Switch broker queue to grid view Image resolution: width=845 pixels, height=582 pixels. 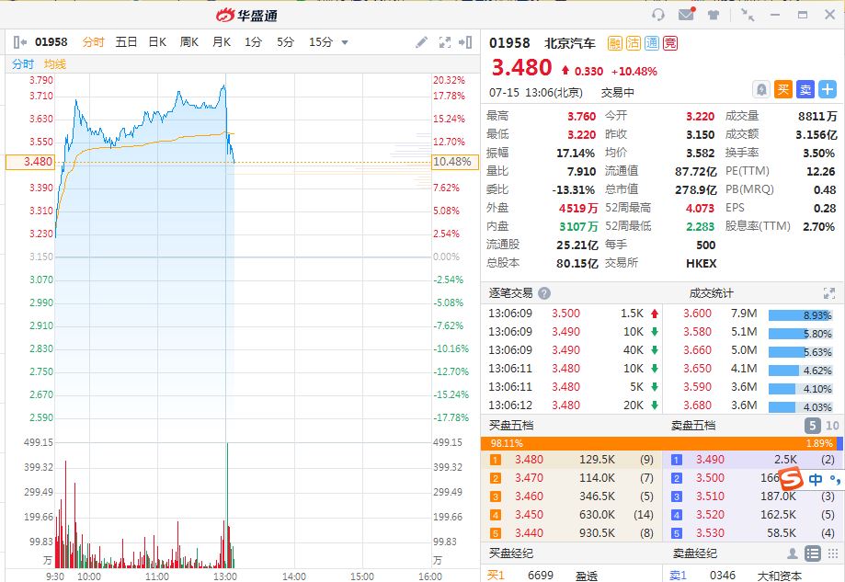tap(833, 553)
